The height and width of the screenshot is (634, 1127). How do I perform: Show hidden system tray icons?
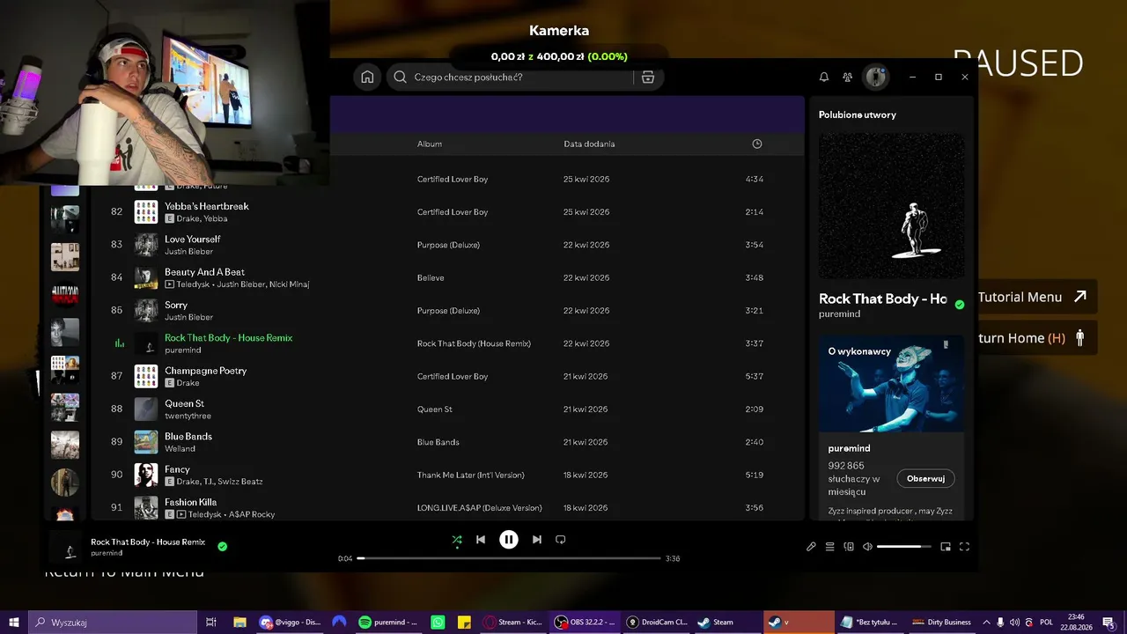pos(986,623)
